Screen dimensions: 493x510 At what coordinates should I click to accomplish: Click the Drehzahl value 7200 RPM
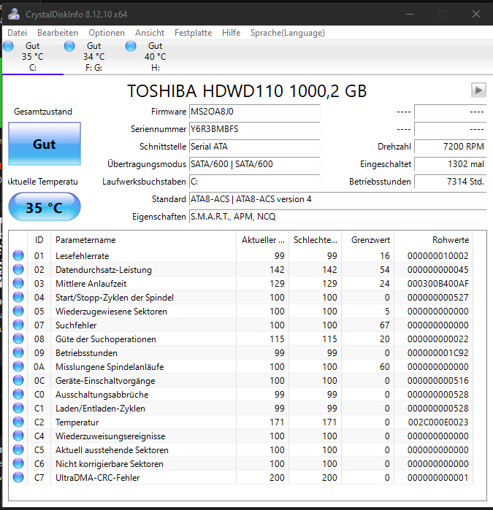(x=451, y=147)
